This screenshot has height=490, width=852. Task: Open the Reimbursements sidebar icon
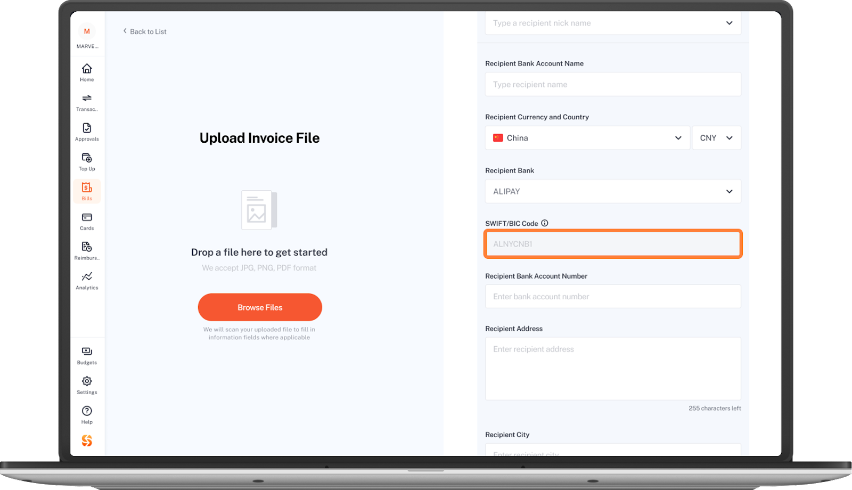coord(87,247)
